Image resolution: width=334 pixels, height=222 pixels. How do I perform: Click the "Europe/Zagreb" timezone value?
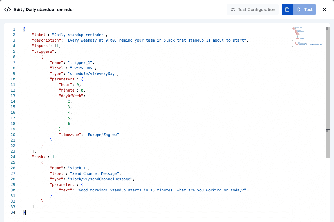tap(102, 134)
